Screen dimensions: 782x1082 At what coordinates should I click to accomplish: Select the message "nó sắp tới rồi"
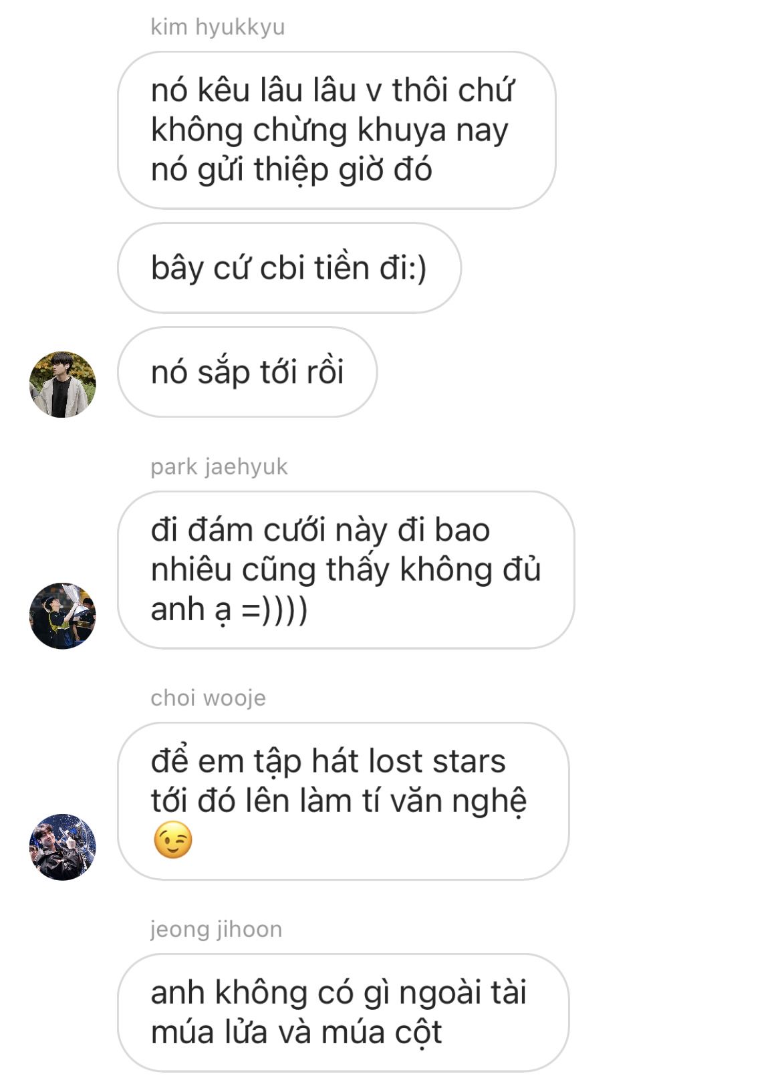[247, 372]
